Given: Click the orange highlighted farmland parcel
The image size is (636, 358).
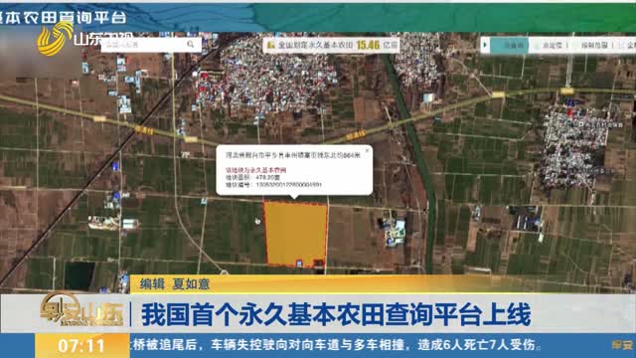Looking at the screenshot, I should (x=296, y=234).
